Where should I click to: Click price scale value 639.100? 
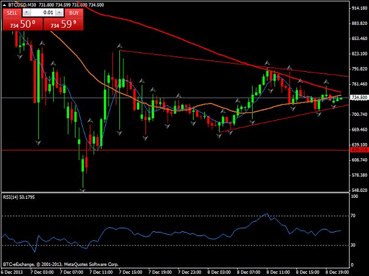360,145
